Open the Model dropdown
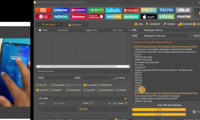This screenshot has width=200, height=120. point(59,78)
